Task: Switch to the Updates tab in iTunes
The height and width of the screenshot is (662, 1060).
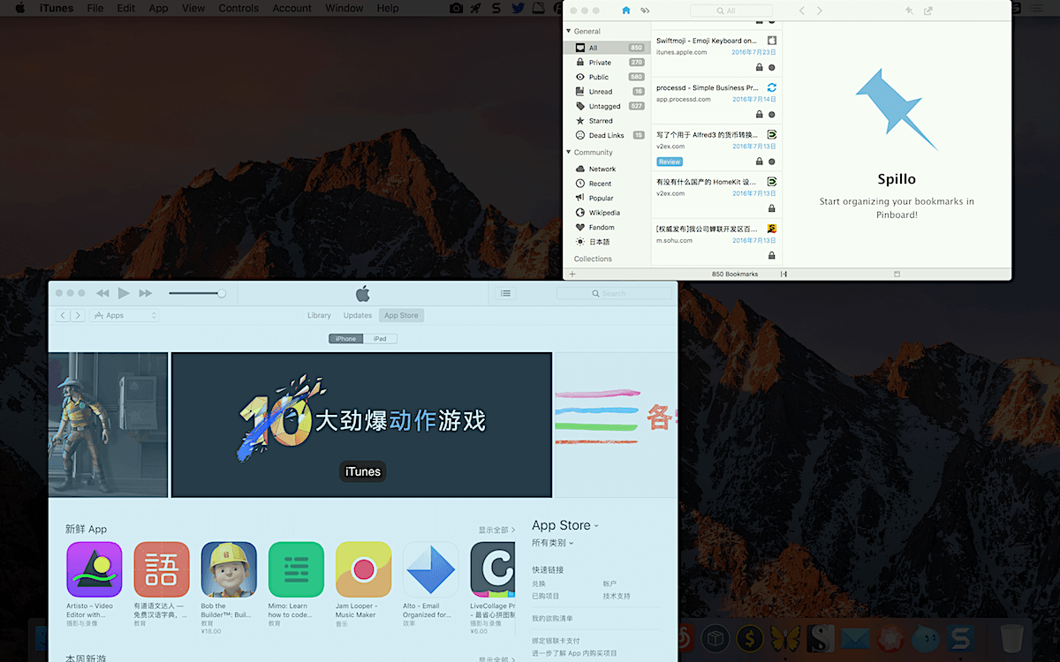Action: (x=358, y=315)
